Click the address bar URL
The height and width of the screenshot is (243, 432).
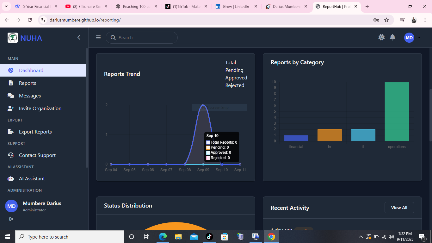tap(85, 20)
